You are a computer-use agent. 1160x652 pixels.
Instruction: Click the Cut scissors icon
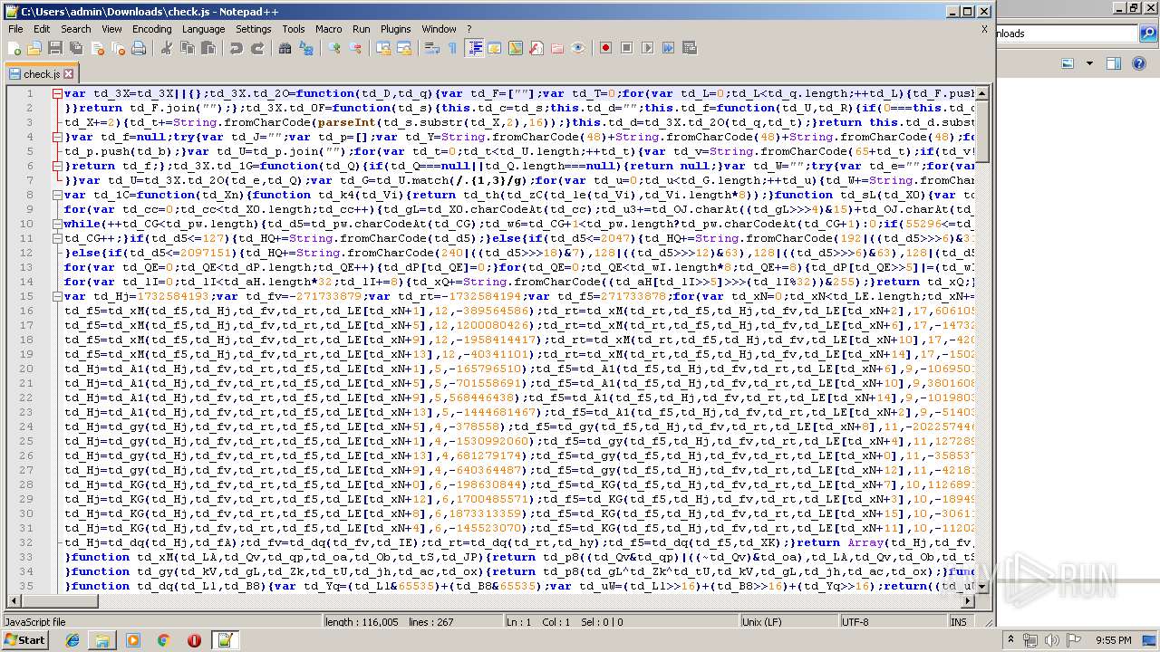[166, 48]
